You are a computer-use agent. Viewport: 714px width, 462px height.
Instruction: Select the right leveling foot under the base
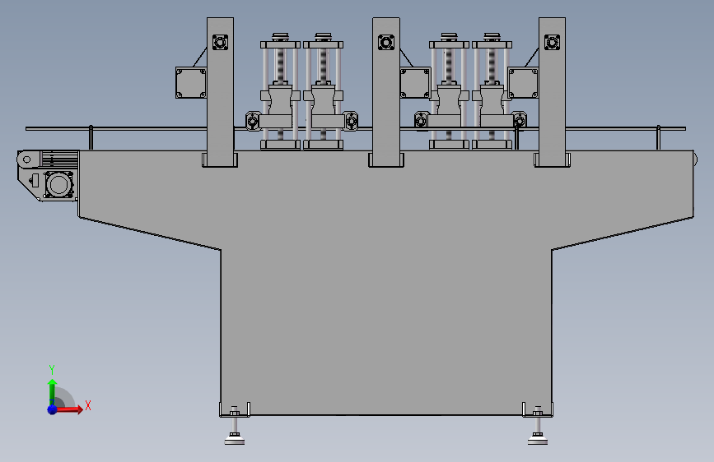coord(538,426)
